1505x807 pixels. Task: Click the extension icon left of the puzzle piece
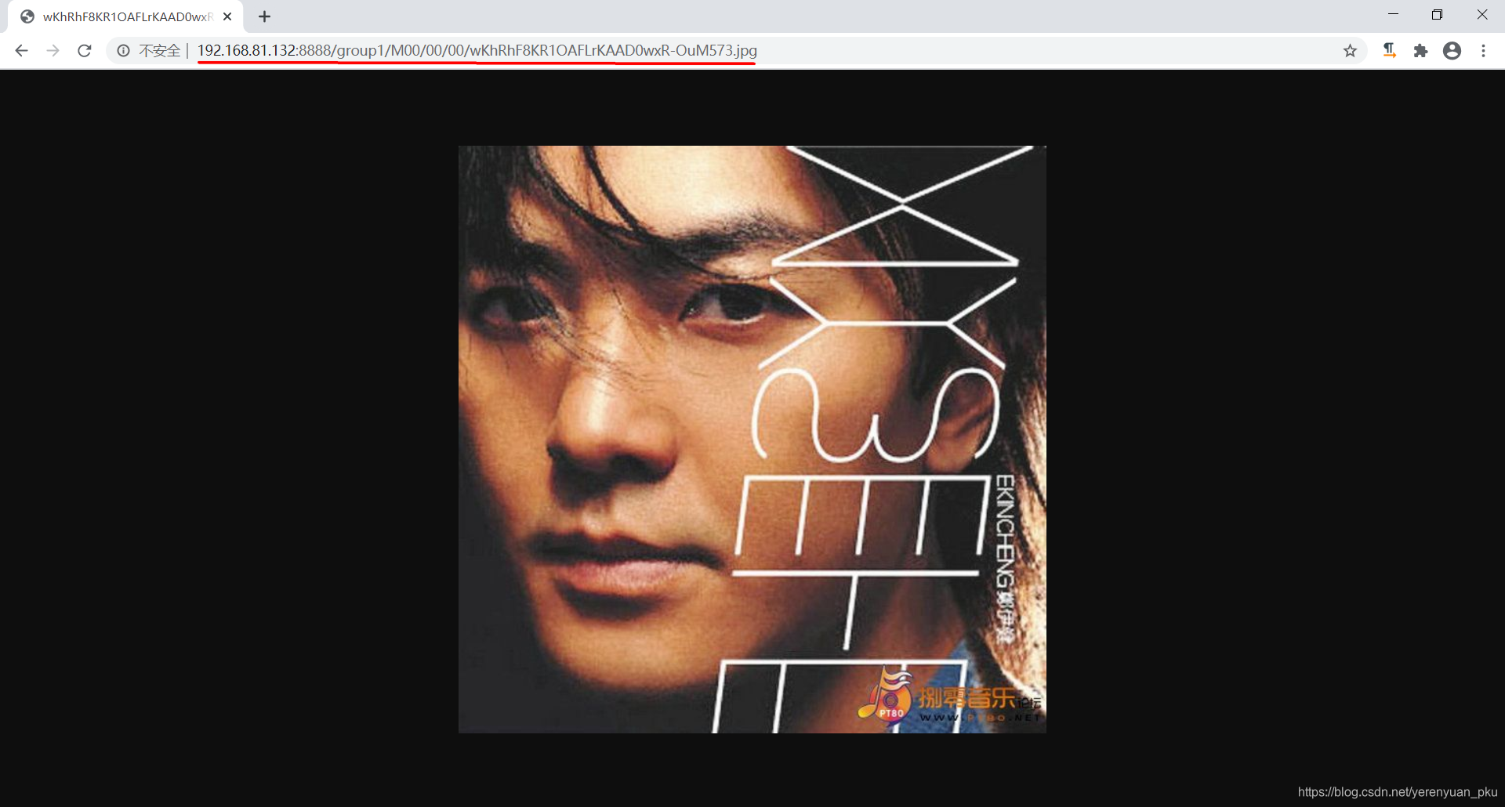pos(1389,51)
